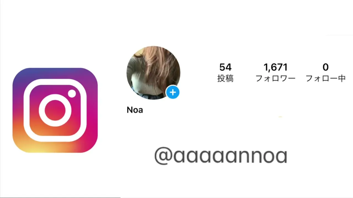
Task: Click the 投稿 label
Action: click(x=225, y=79)
